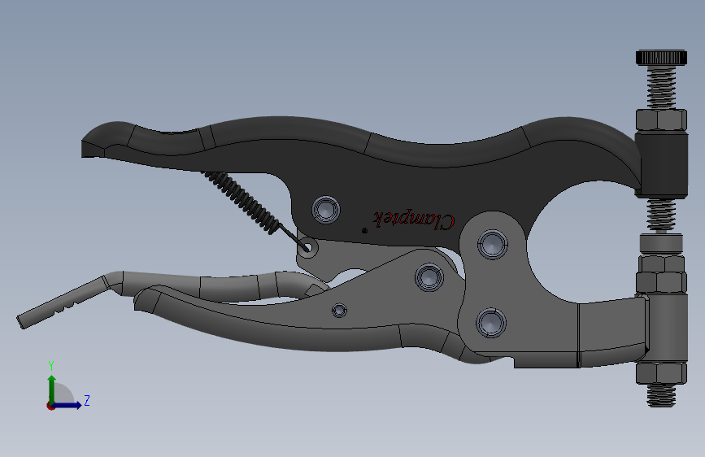Select the spring hook eyelet hole
Image resolution: width=705 pixels, height=457 pixels.
(308, 247)
